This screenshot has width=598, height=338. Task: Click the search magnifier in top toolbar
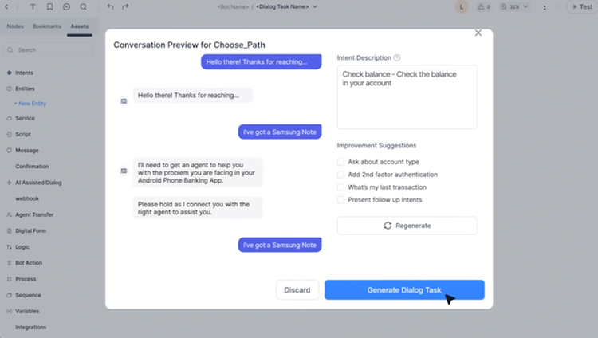point(83,6)
